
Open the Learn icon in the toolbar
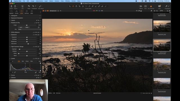tap(159, 6)
